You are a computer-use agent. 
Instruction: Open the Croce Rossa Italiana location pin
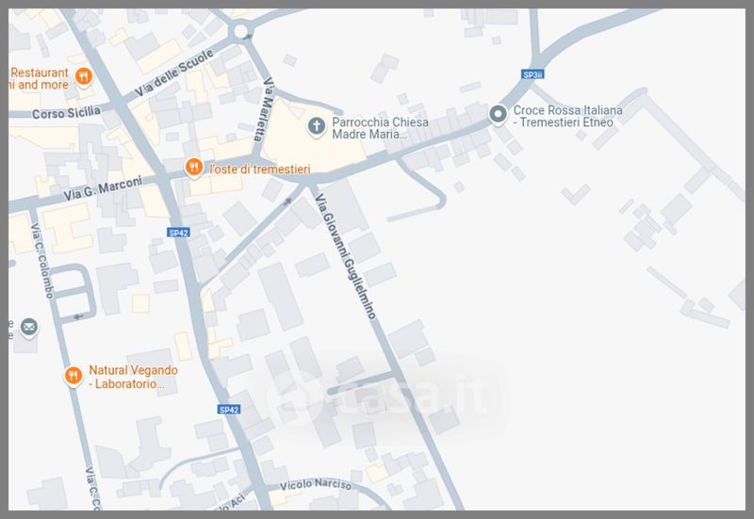point(498,115)
